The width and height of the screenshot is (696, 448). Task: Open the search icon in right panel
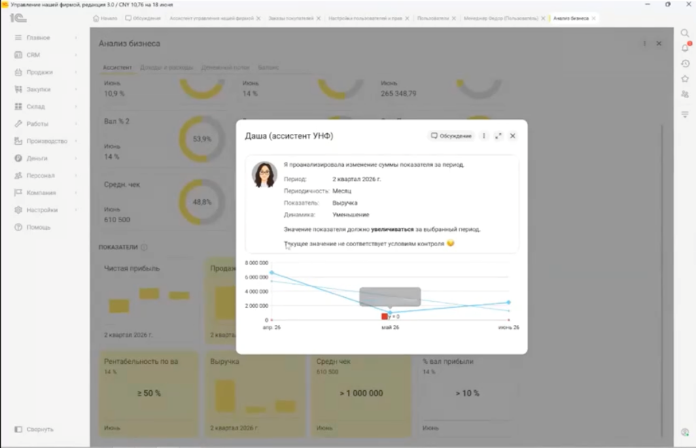685,33
